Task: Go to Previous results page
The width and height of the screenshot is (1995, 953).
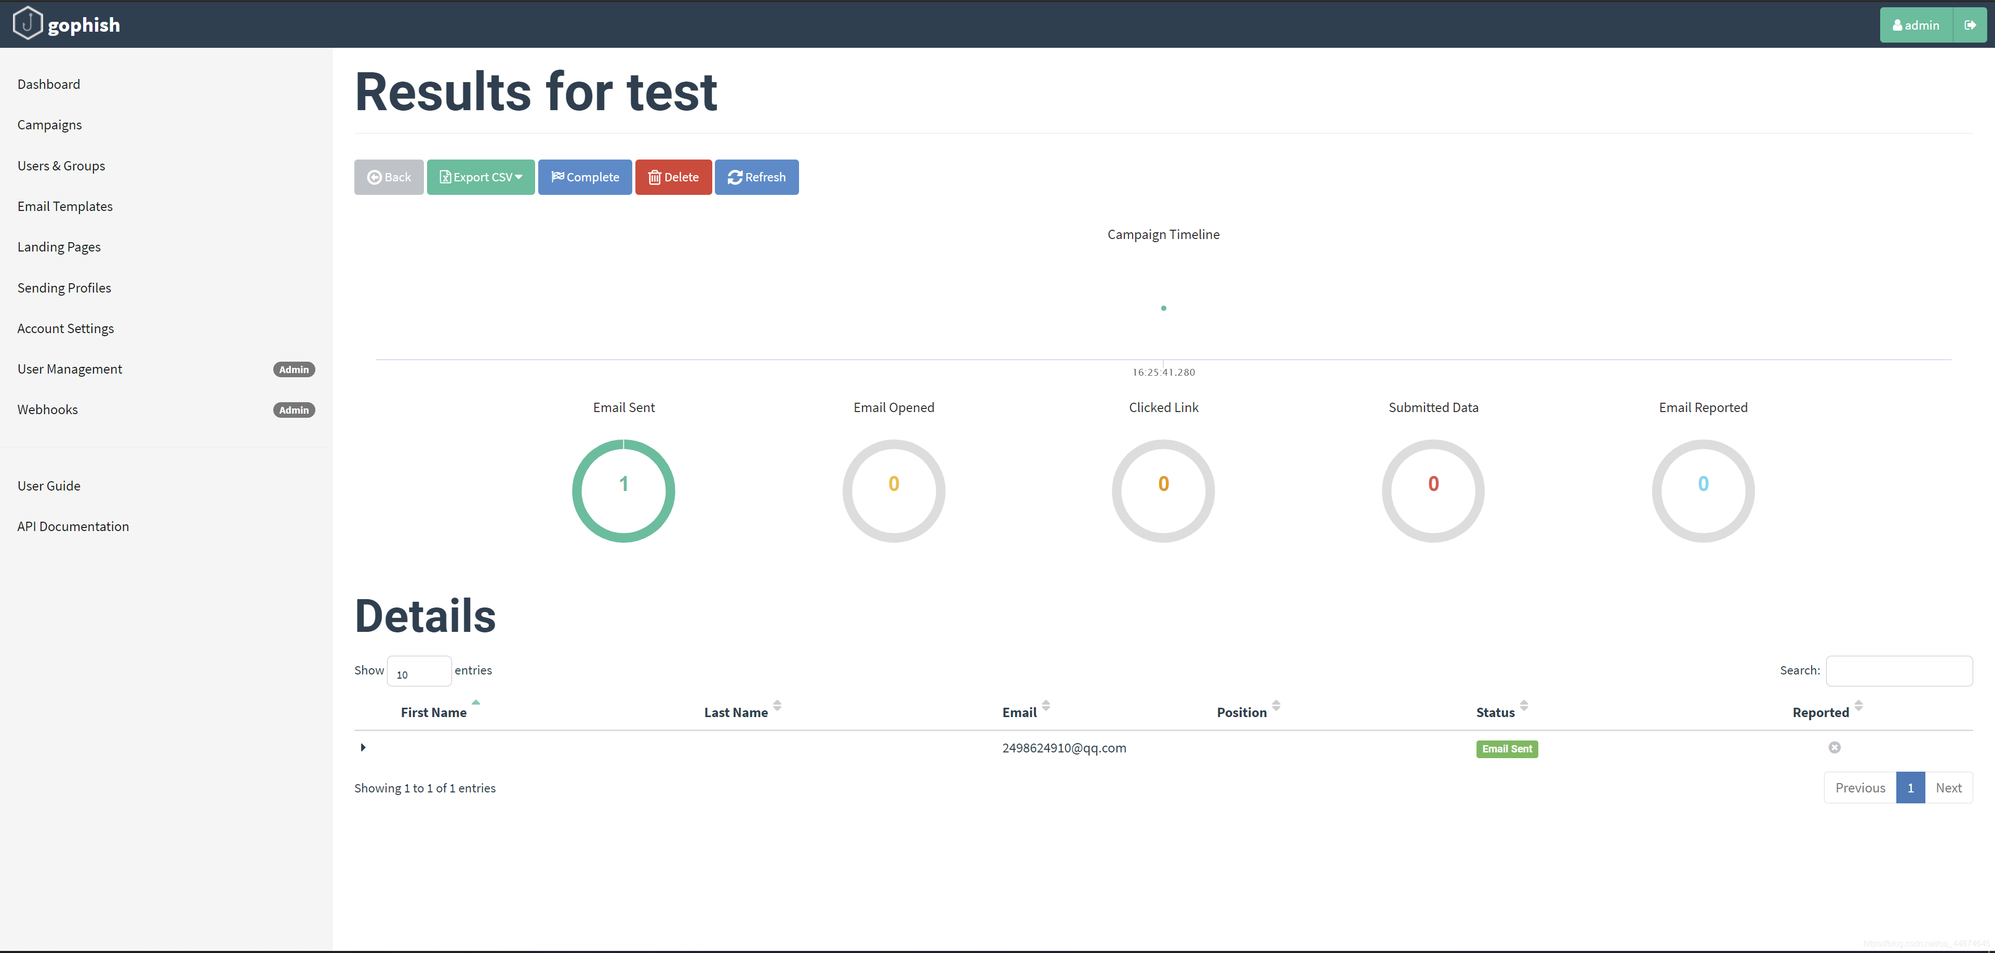Action: tap(1860, 788)
